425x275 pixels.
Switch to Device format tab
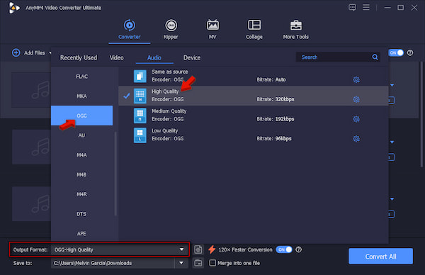pos(192,58)
